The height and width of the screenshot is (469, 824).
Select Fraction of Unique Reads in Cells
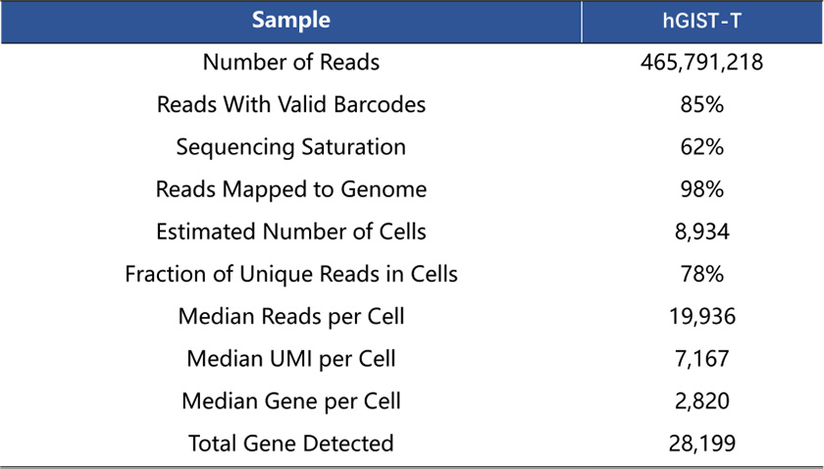coord(290,274)
